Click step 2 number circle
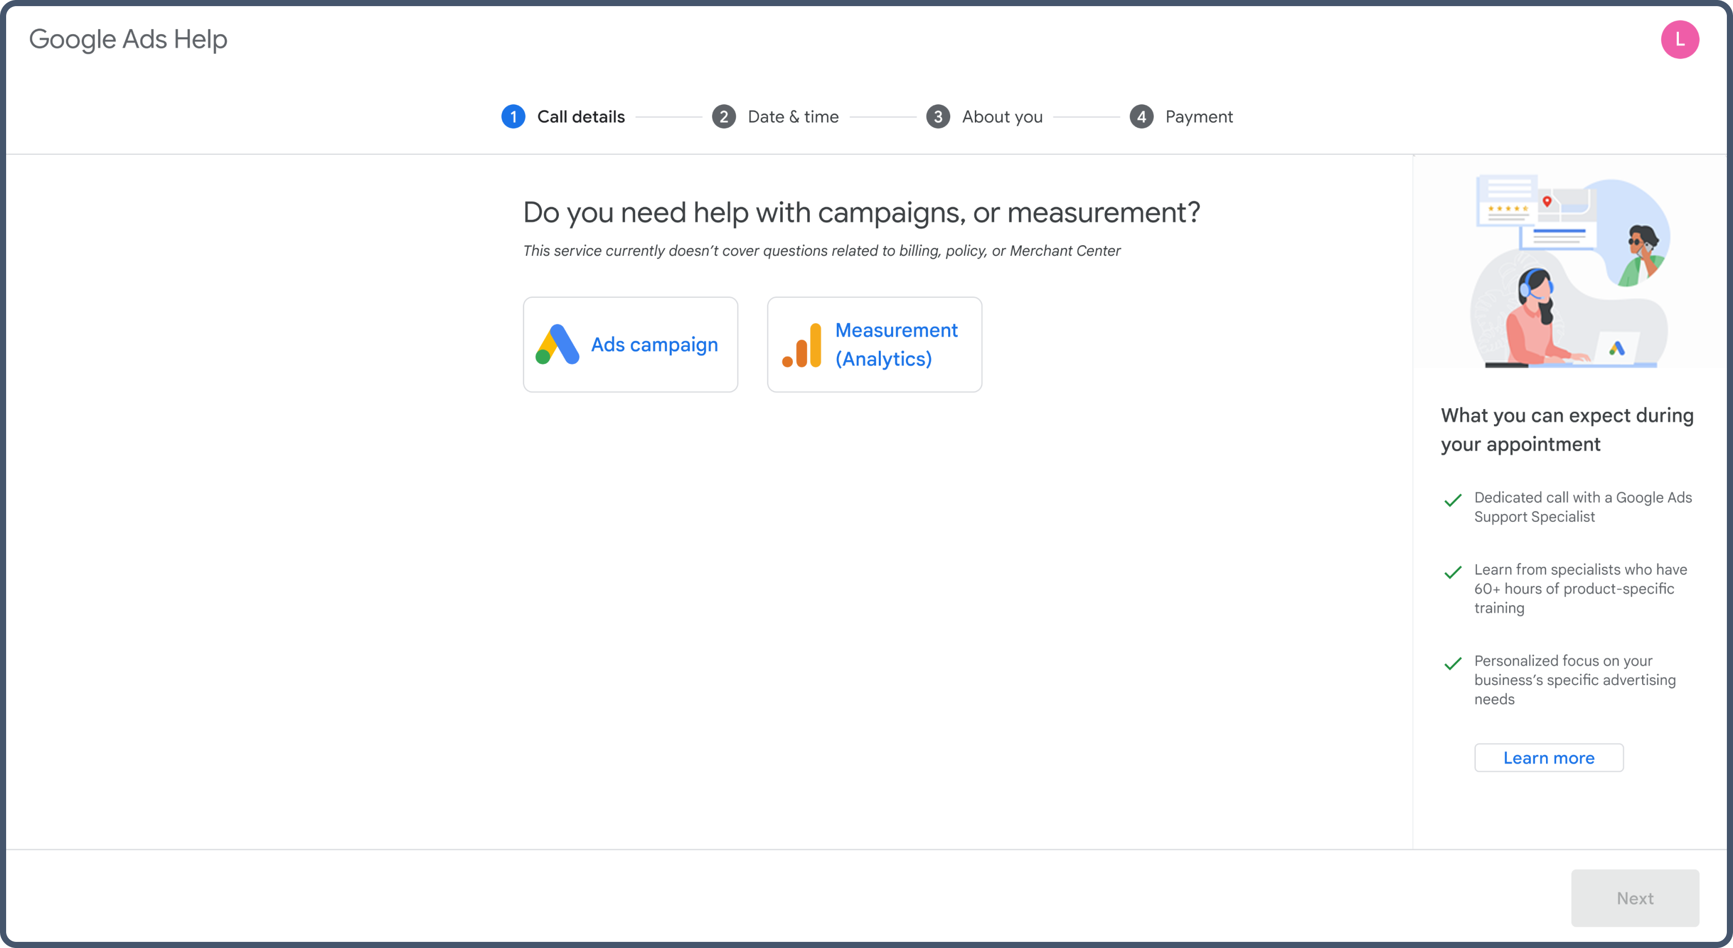Image resolution: width=1733 pixels, height=948 pixels. pyautogui.click(x=723, y=117)
